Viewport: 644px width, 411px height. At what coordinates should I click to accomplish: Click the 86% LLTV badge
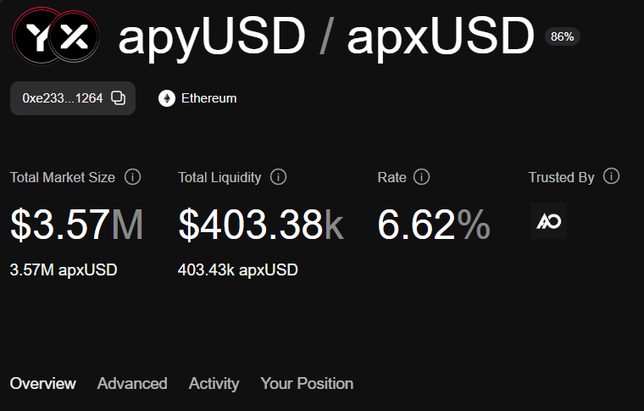pos(563,36)
